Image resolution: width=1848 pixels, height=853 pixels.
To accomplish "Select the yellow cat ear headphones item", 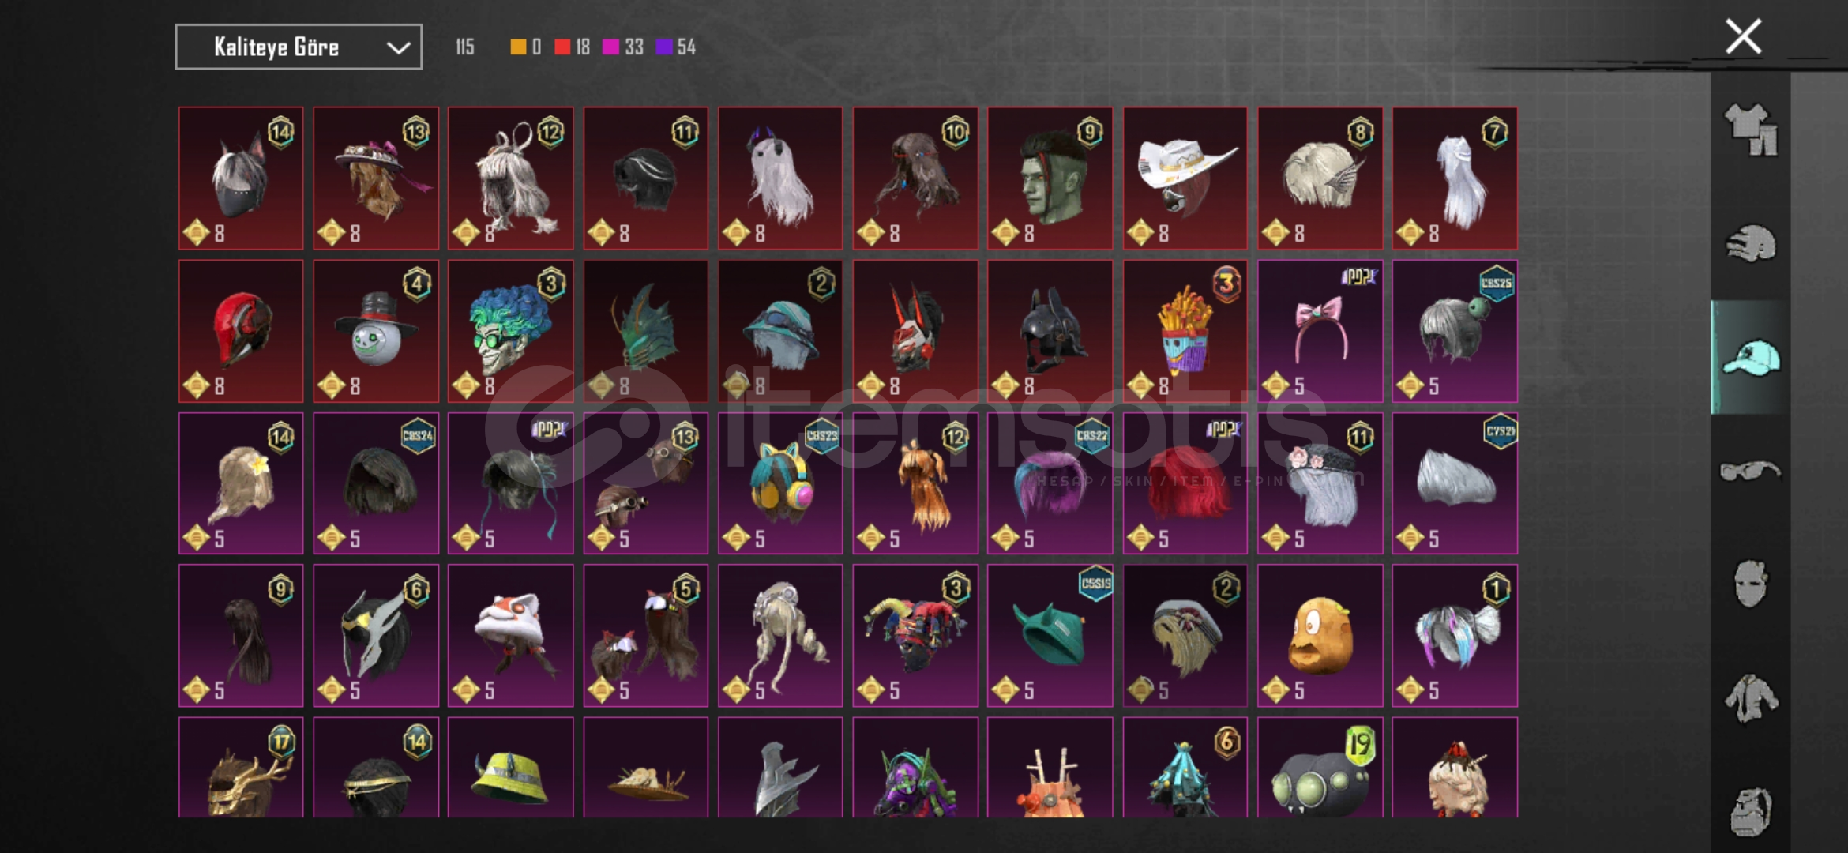I will coord(780,483).
